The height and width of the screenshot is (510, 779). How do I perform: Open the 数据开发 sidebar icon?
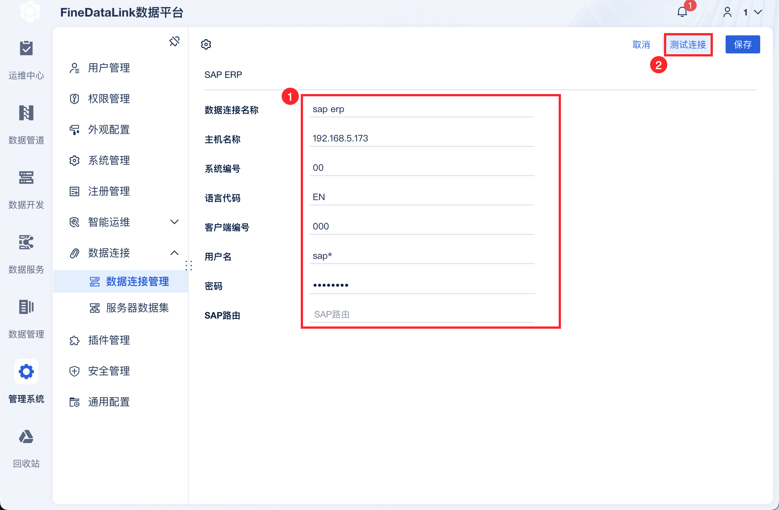26,178
